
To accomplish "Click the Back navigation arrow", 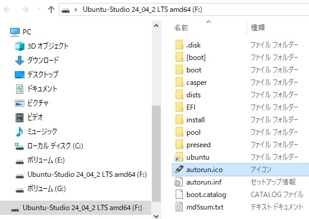I will point(7,9).
